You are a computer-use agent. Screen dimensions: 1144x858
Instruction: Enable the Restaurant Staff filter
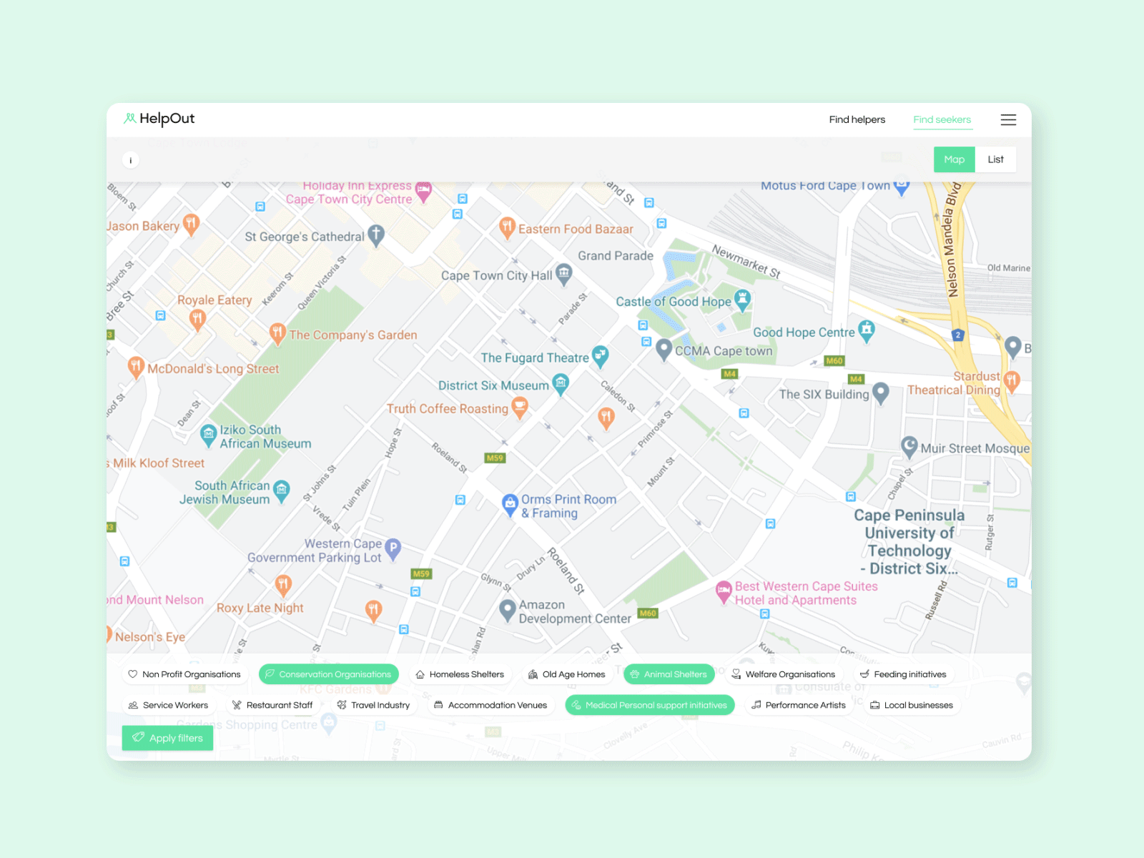[x=272, y=705]
